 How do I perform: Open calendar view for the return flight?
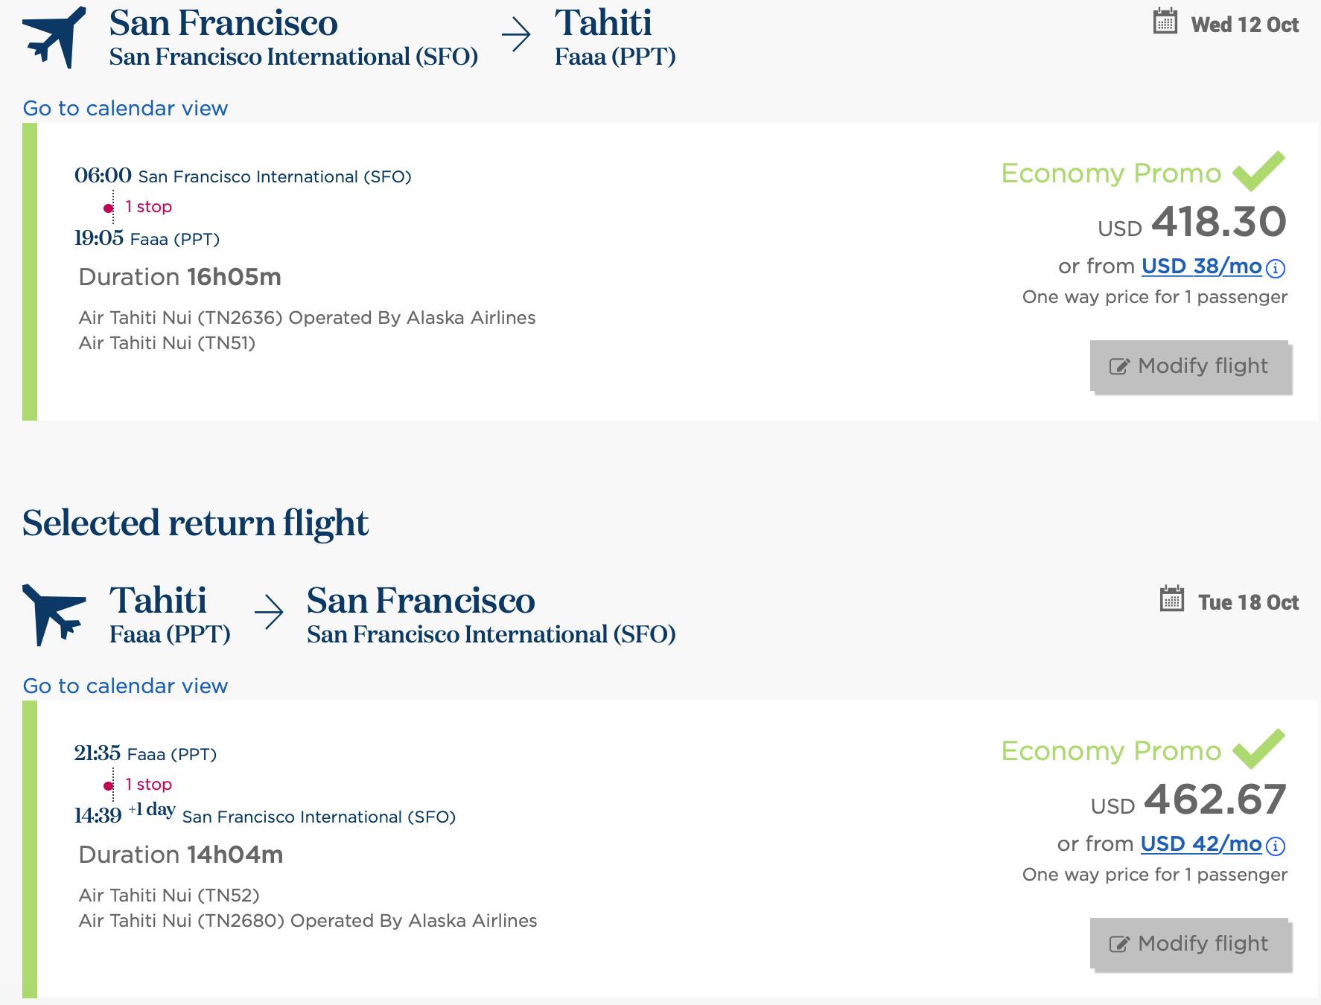[x=125, y=686]
